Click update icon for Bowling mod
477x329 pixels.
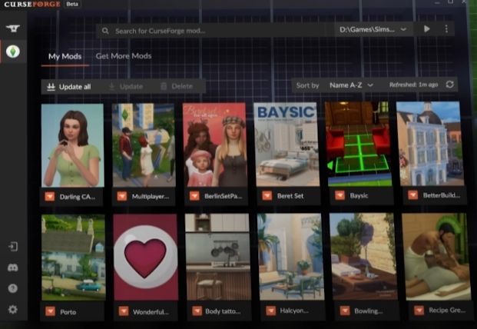(x=345, y=311)
